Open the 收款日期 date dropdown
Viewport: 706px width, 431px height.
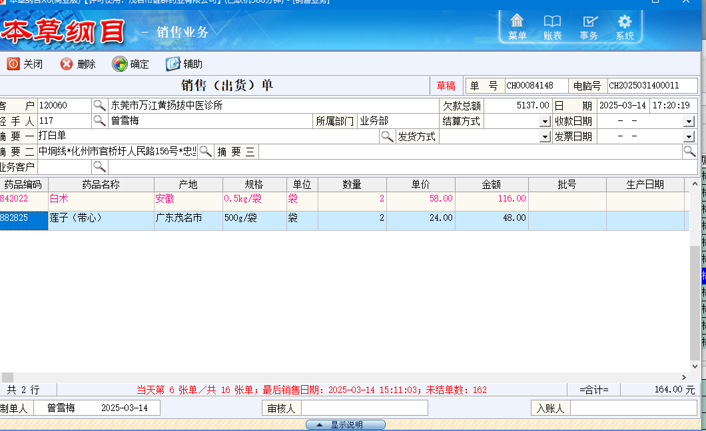pos(689,121)
